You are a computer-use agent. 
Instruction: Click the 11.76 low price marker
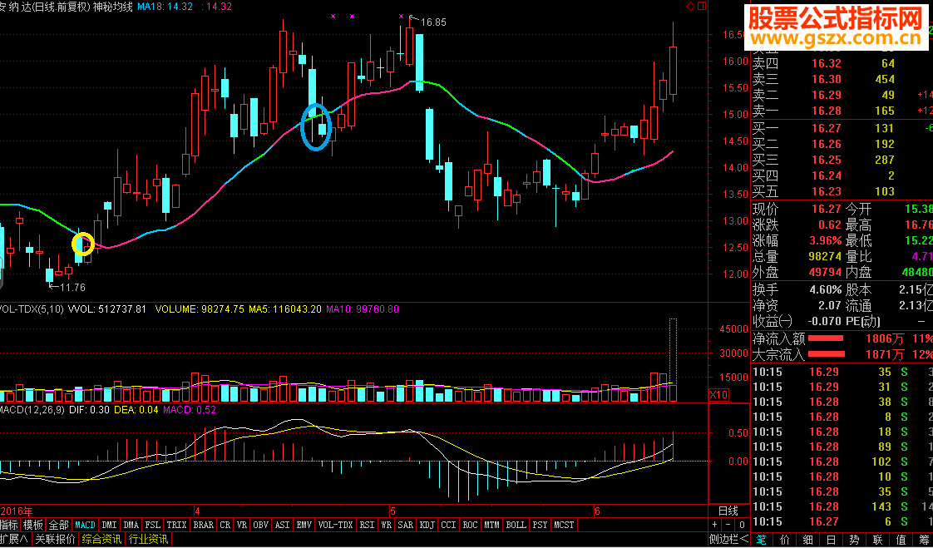73,288
